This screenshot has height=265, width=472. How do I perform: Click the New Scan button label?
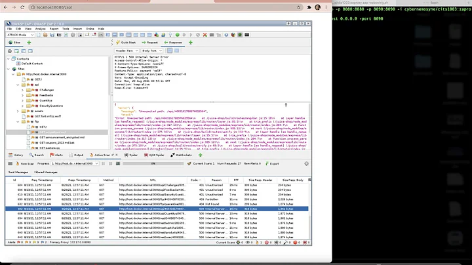click(x=27, y=163)
